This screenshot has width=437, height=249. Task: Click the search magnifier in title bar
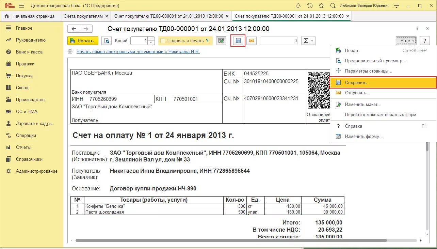[333, 5]
